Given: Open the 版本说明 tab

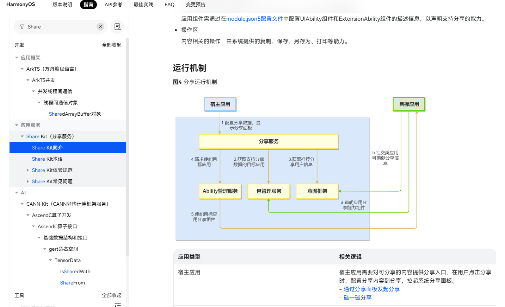Looking at the screenshot, I should point(62,5).
